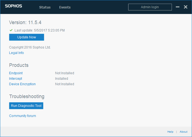Select the Troubleshooting heading
Image resolution: width=192 pixels, height=137 pixels.
pos(27,96)
